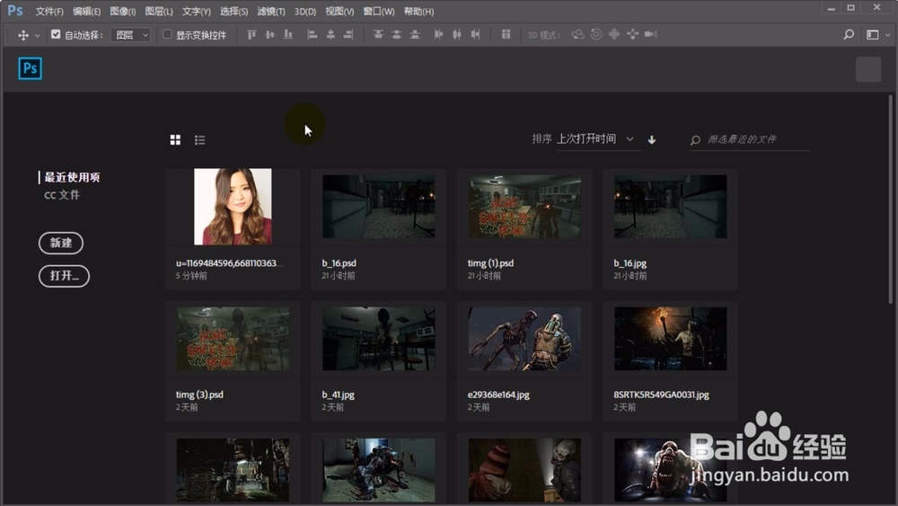Image resolution: width=898 pixels, height=506 pixels.
Task: Click the 筛选最近的文件 filter field
Action: (x=749, y=139)
